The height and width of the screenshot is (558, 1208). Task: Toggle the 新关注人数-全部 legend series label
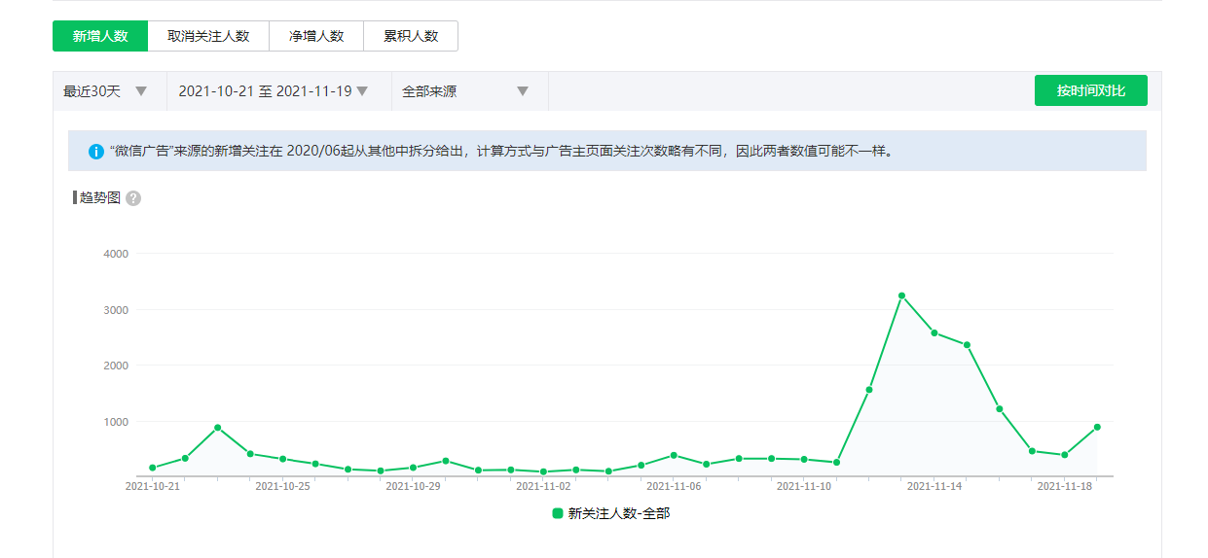[x=618, y=513]
